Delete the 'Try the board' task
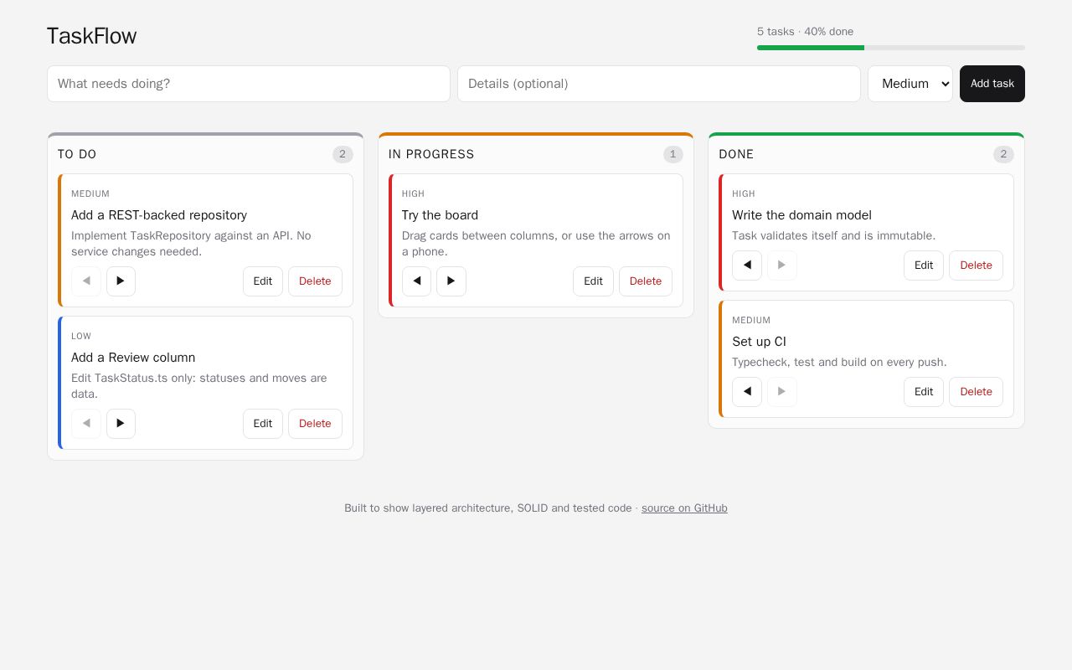The height and width of the screenshot is (670, 1072). click(x=646, y=281)
